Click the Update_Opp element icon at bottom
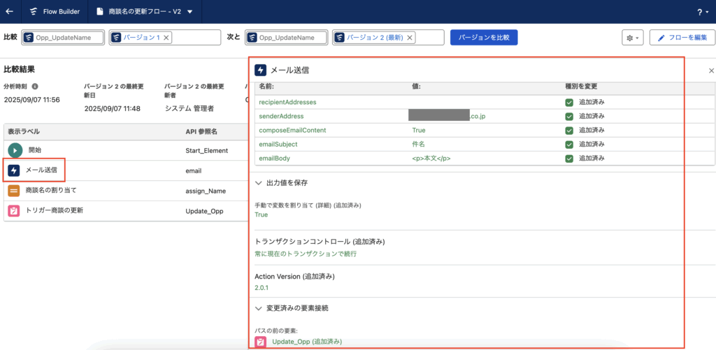716x350 pixels. (261, 342)
